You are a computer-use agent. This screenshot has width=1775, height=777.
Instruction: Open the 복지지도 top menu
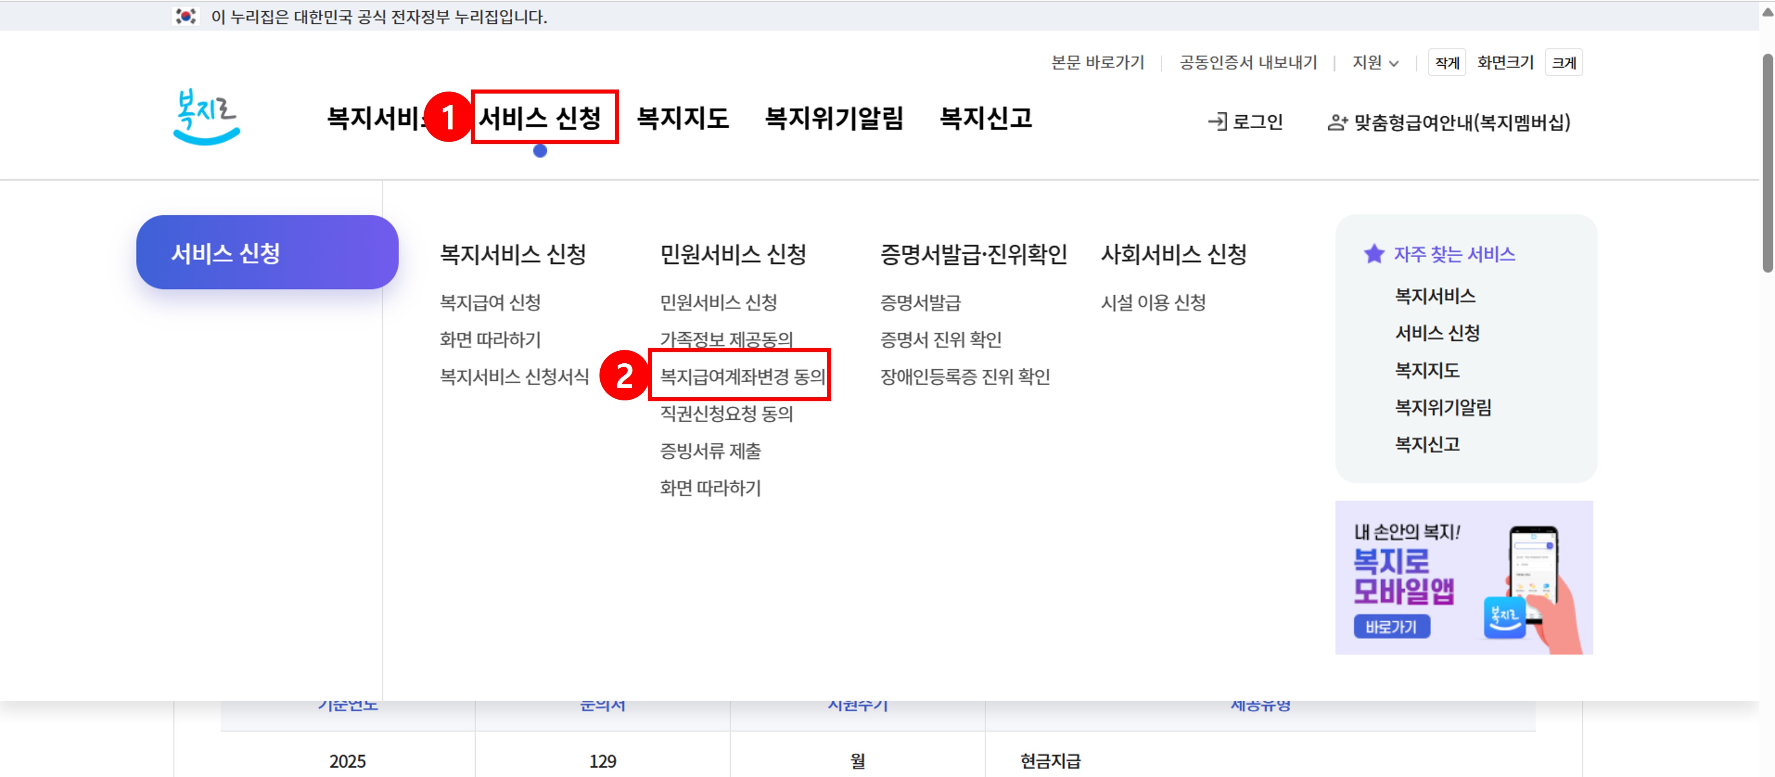[x=682, y=118]
